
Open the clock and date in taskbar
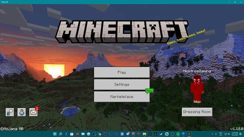click(235, 134)
